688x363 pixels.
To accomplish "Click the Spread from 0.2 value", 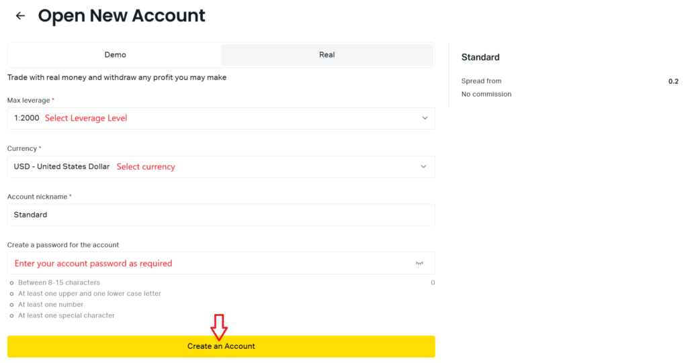I will click(x=673, y=81).
